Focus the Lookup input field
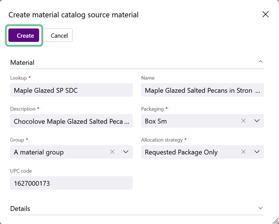279x224 pixels. pyautogui.click(x=71, y=90)
